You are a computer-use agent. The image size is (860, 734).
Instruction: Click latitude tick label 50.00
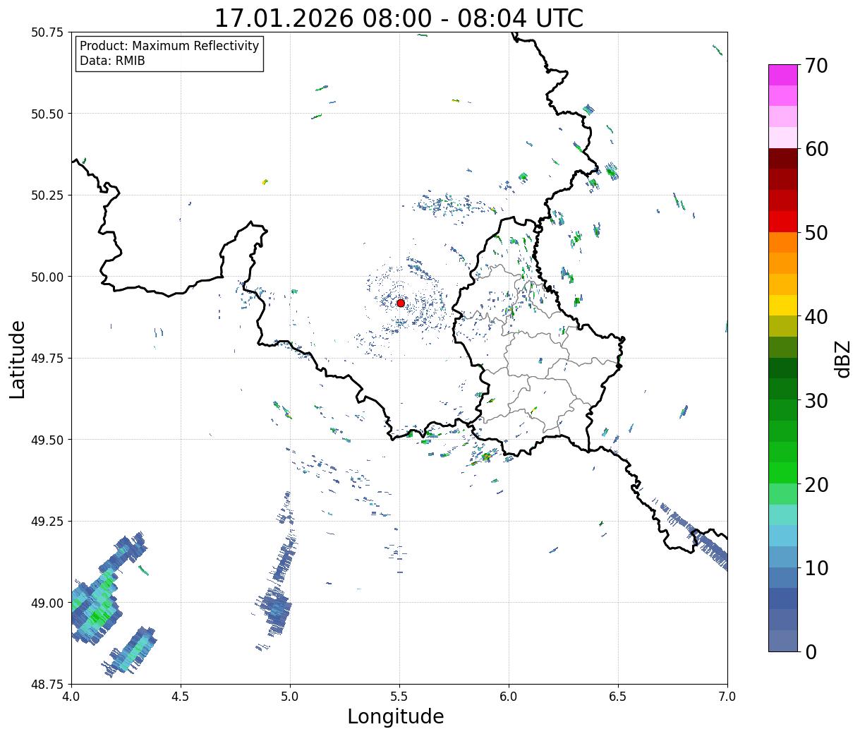coord(47,277)
